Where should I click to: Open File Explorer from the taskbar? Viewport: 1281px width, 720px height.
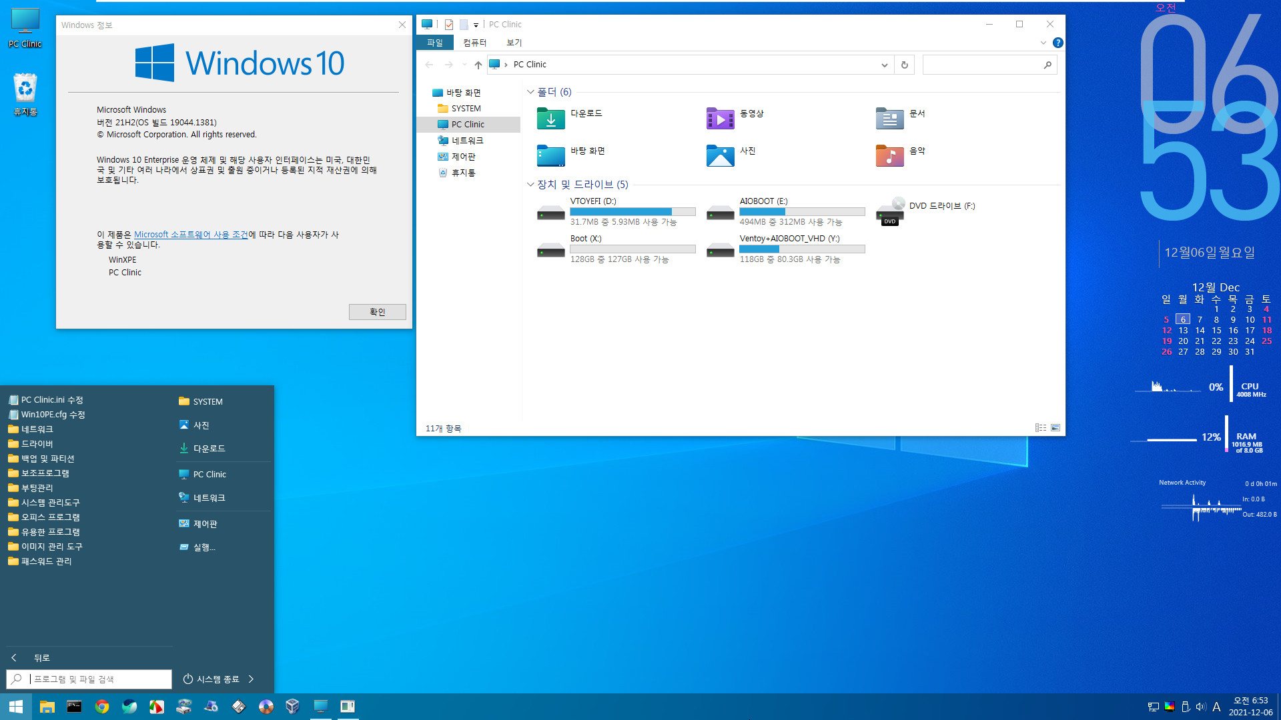pyautogui.click(x=47, y=707)
